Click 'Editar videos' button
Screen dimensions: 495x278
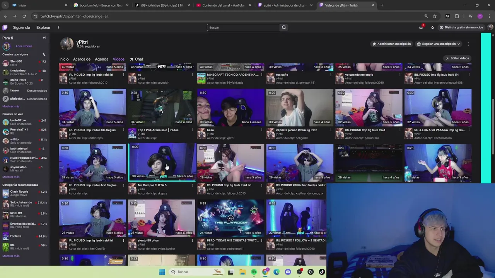click(x=457, y=58)
